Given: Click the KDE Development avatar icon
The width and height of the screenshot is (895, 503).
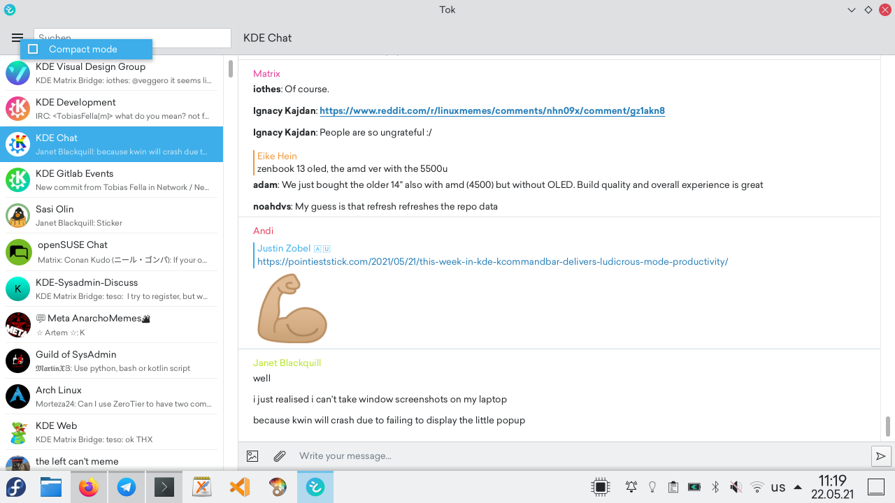Looking at the screenshot, I should click(18, 109).
